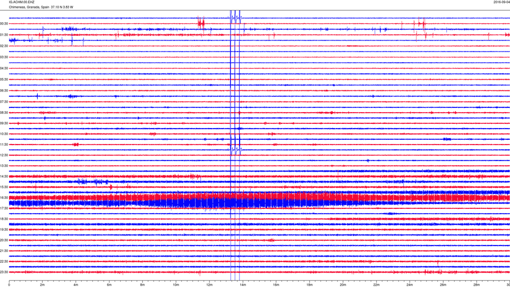Click the '16m' axis tick label

276,285
